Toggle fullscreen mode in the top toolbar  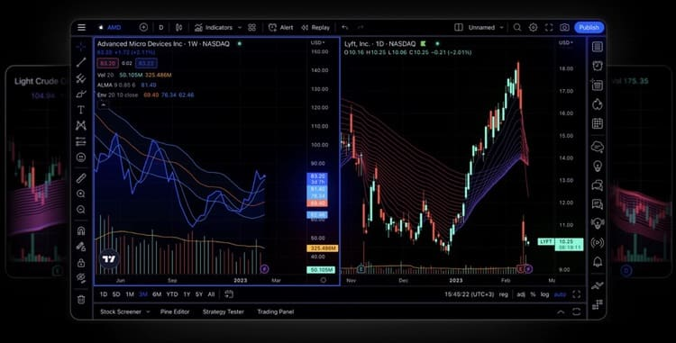(549, 28)
